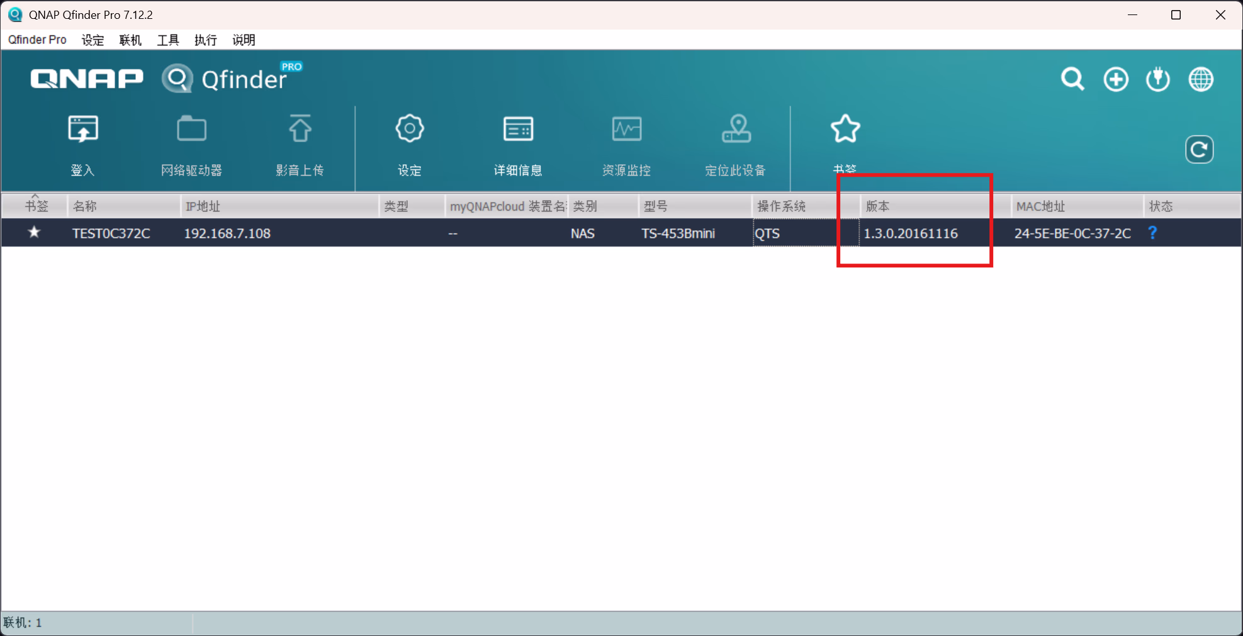Viewport: 1243px width, 636px height.
Task: Sort by the MAC地址 column header
Action: tap(1077, 206)
